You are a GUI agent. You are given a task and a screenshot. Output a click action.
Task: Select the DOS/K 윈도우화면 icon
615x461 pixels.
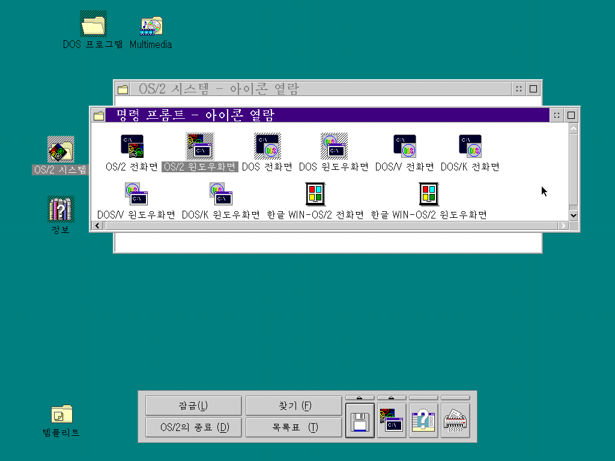point(221,194)
